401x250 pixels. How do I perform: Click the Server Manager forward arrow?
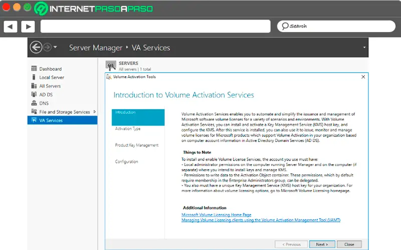[x=47, y=47]
